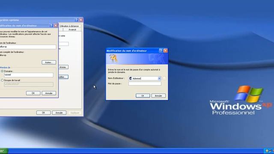
Task: Click the network ID button ending in réseau
Action: (x=63, y=67)
